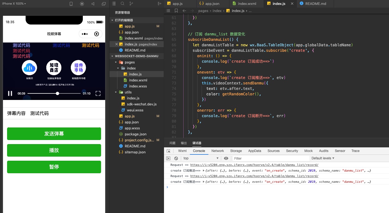Screen dimensions: 389x213
Task: Click the mini program capsule menu dots
Action: [85, 34]
